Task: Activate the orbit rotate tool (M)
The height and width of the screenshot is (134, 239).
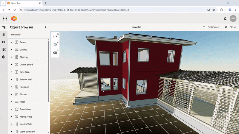Action: 55,37
